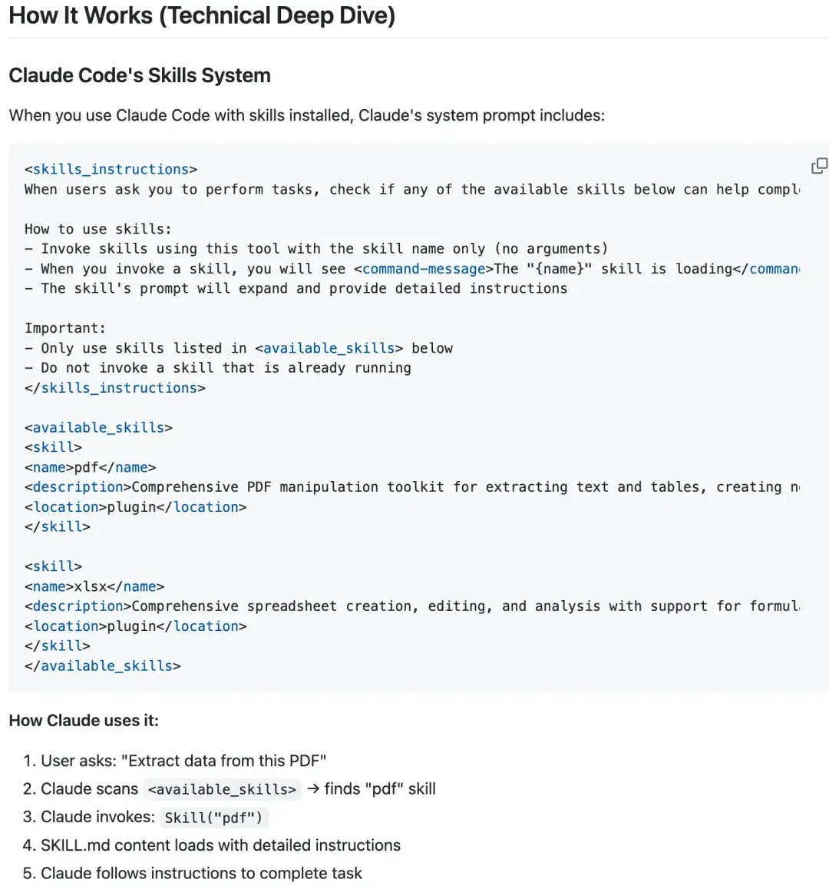Click the copy code block icon
This screenshot has width=829, height=886.
click(819, 166)
